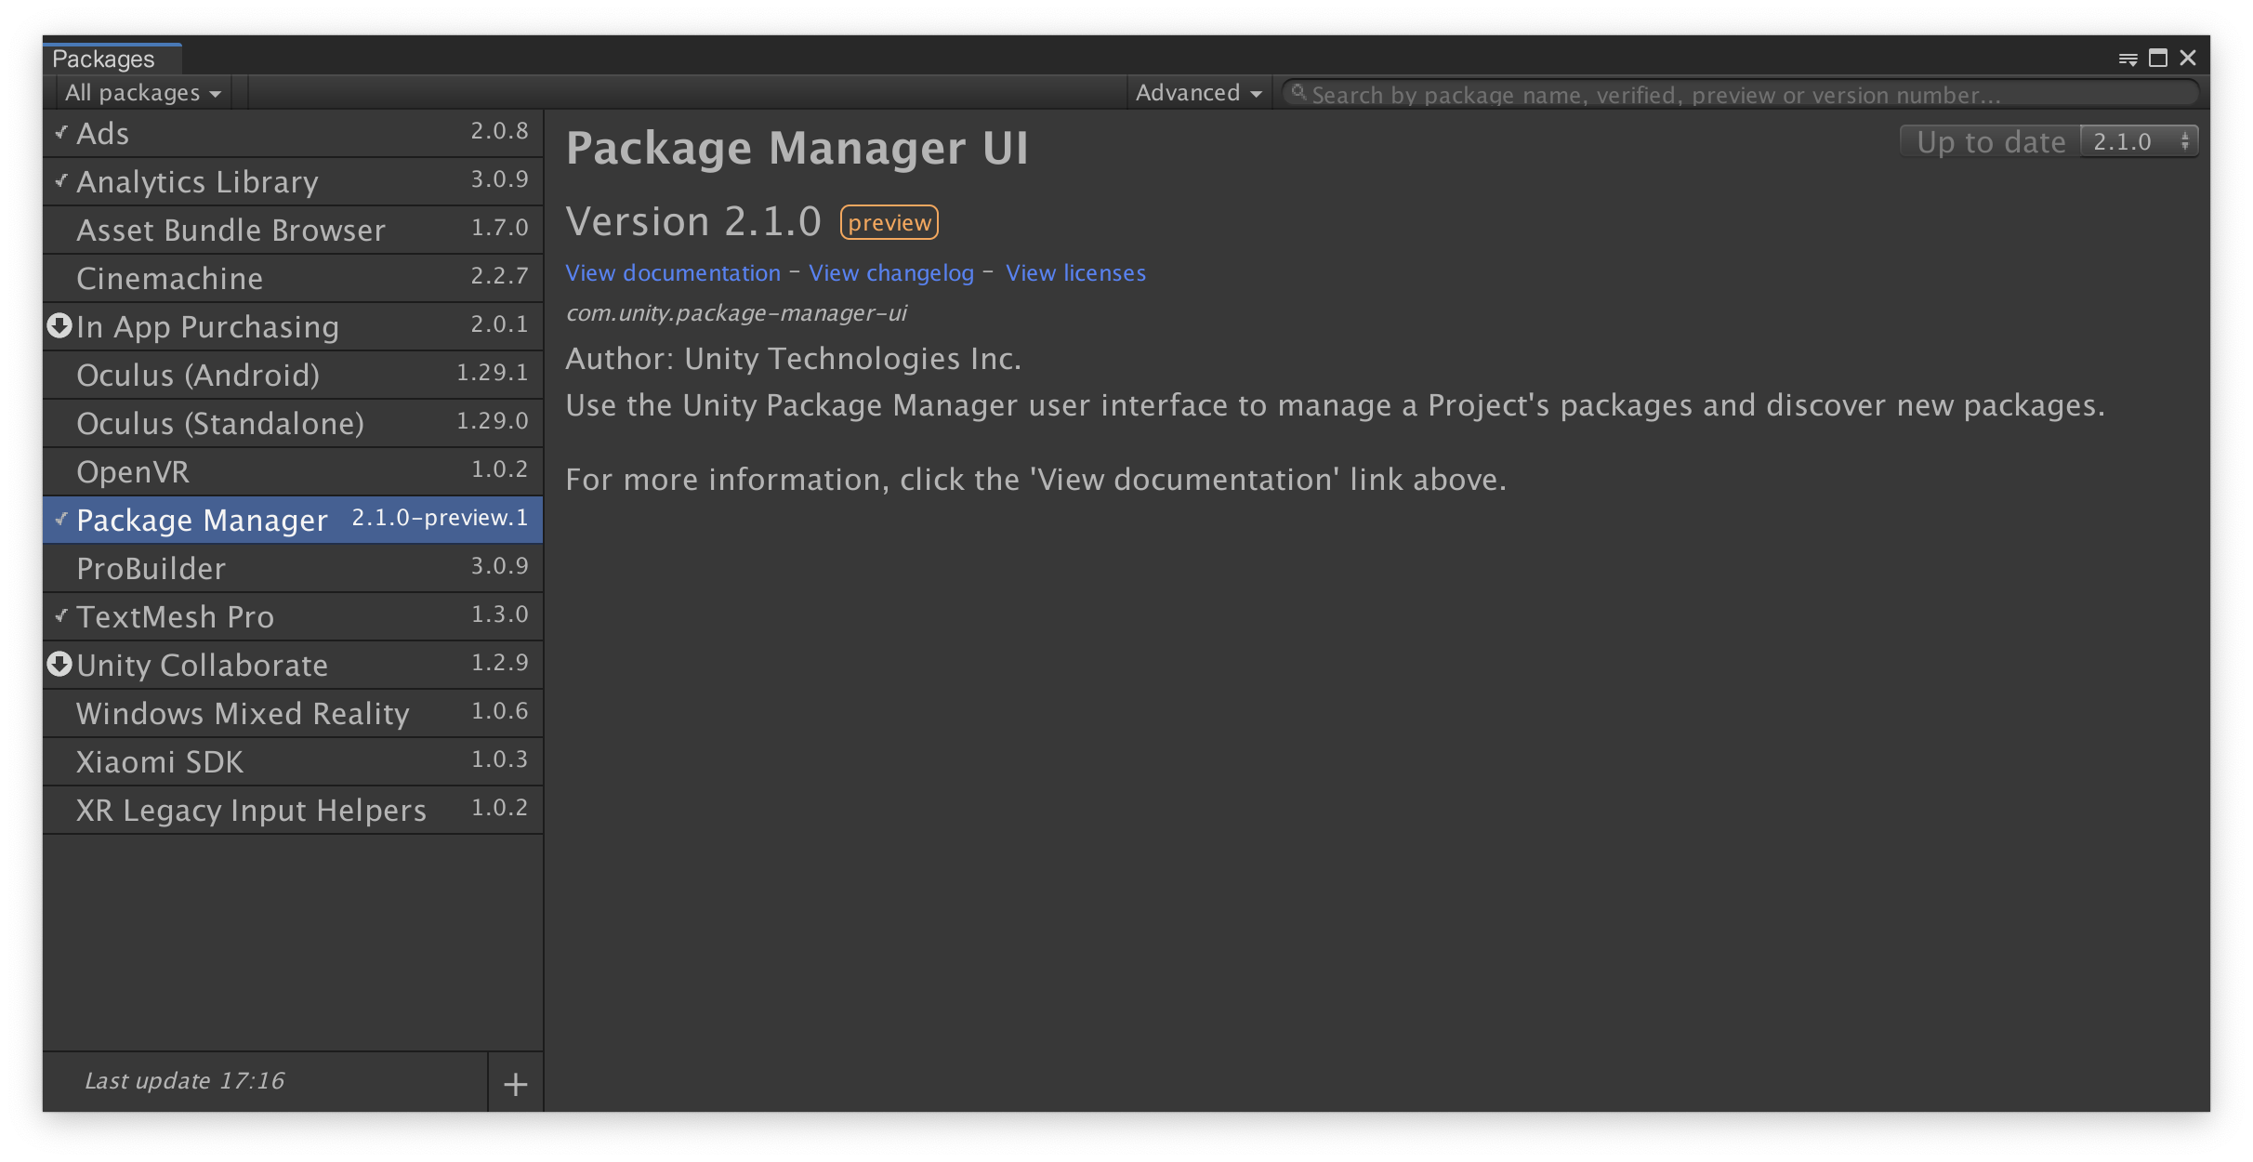This screenshot has height=1162, width=2253.
Task: Click the package search input field
Action: [x=1740, y=94]
